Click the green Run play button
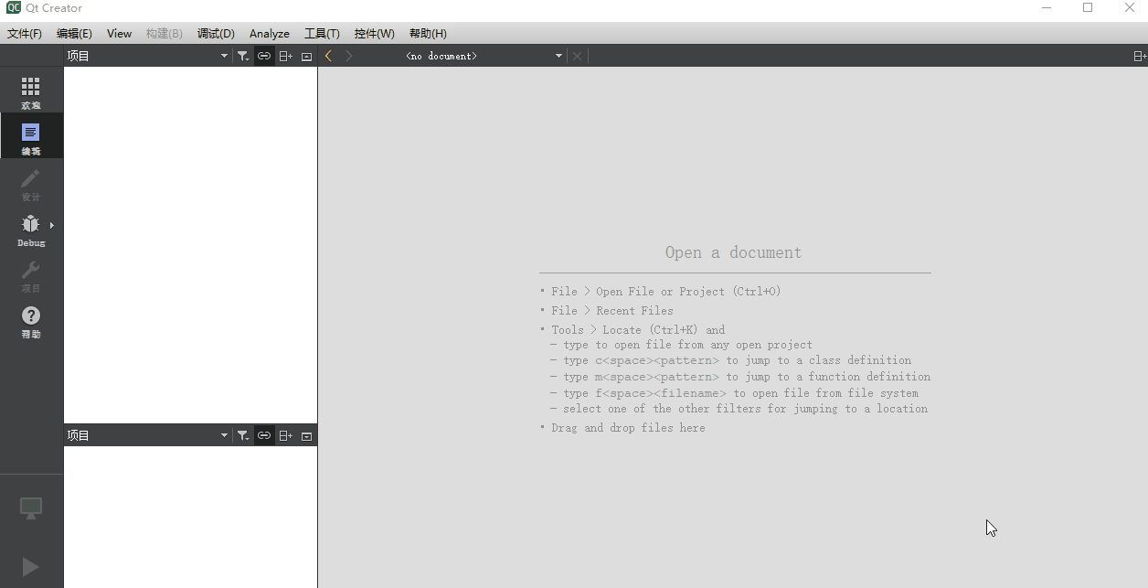This screenshot has height=588, width=1148. (31, 567)
